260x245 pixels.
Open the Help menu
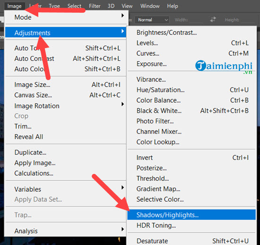pos(173,6)
